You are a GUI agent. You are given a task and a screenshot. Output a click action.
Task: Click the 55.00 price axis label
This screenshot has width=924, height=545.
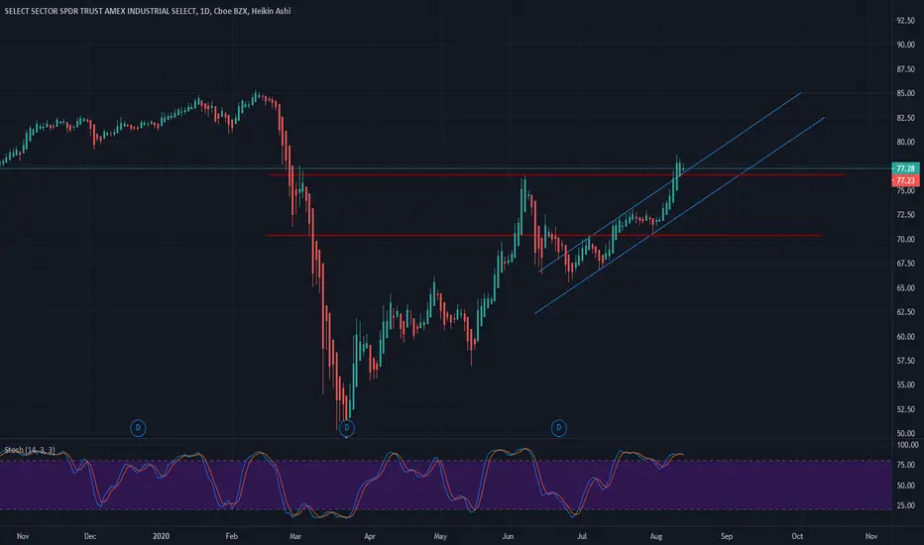click(x=905, y=384)
